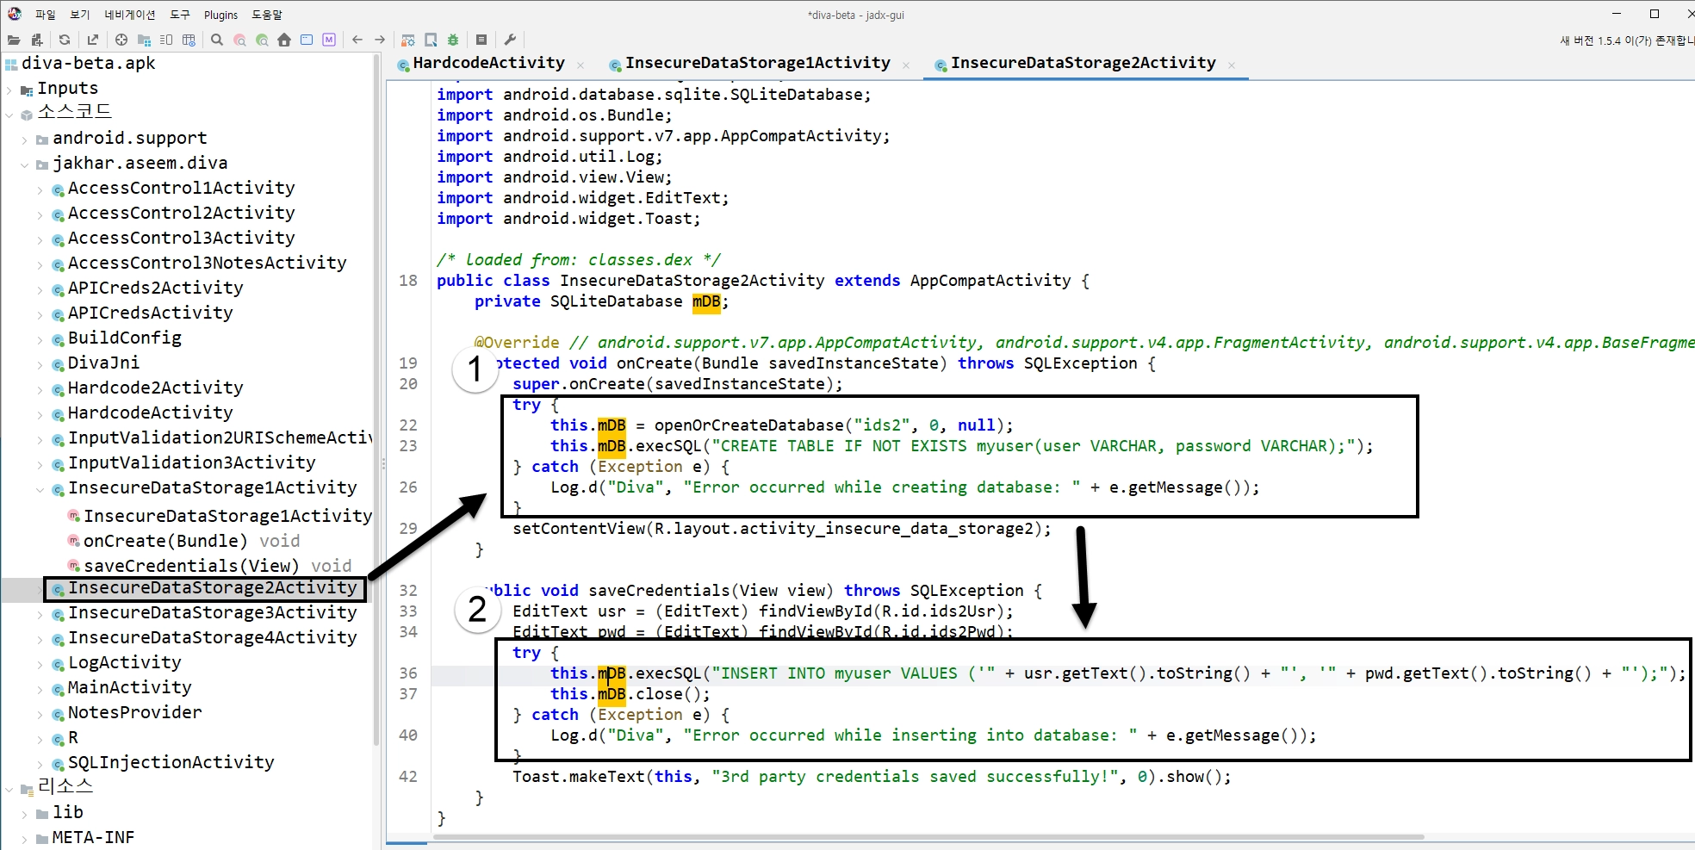Navigate forward with the right arrow
The image size is (1695, 850).
click(380, 40)
